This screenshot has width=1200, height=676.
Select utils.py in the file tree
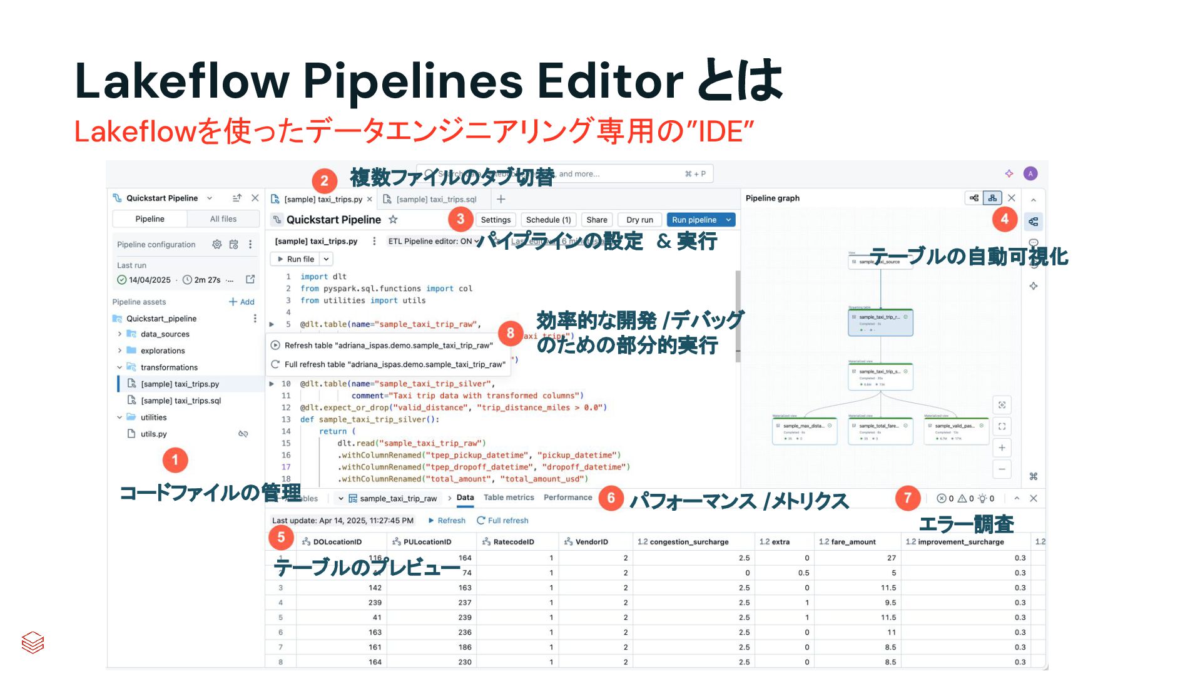point(153,434)
